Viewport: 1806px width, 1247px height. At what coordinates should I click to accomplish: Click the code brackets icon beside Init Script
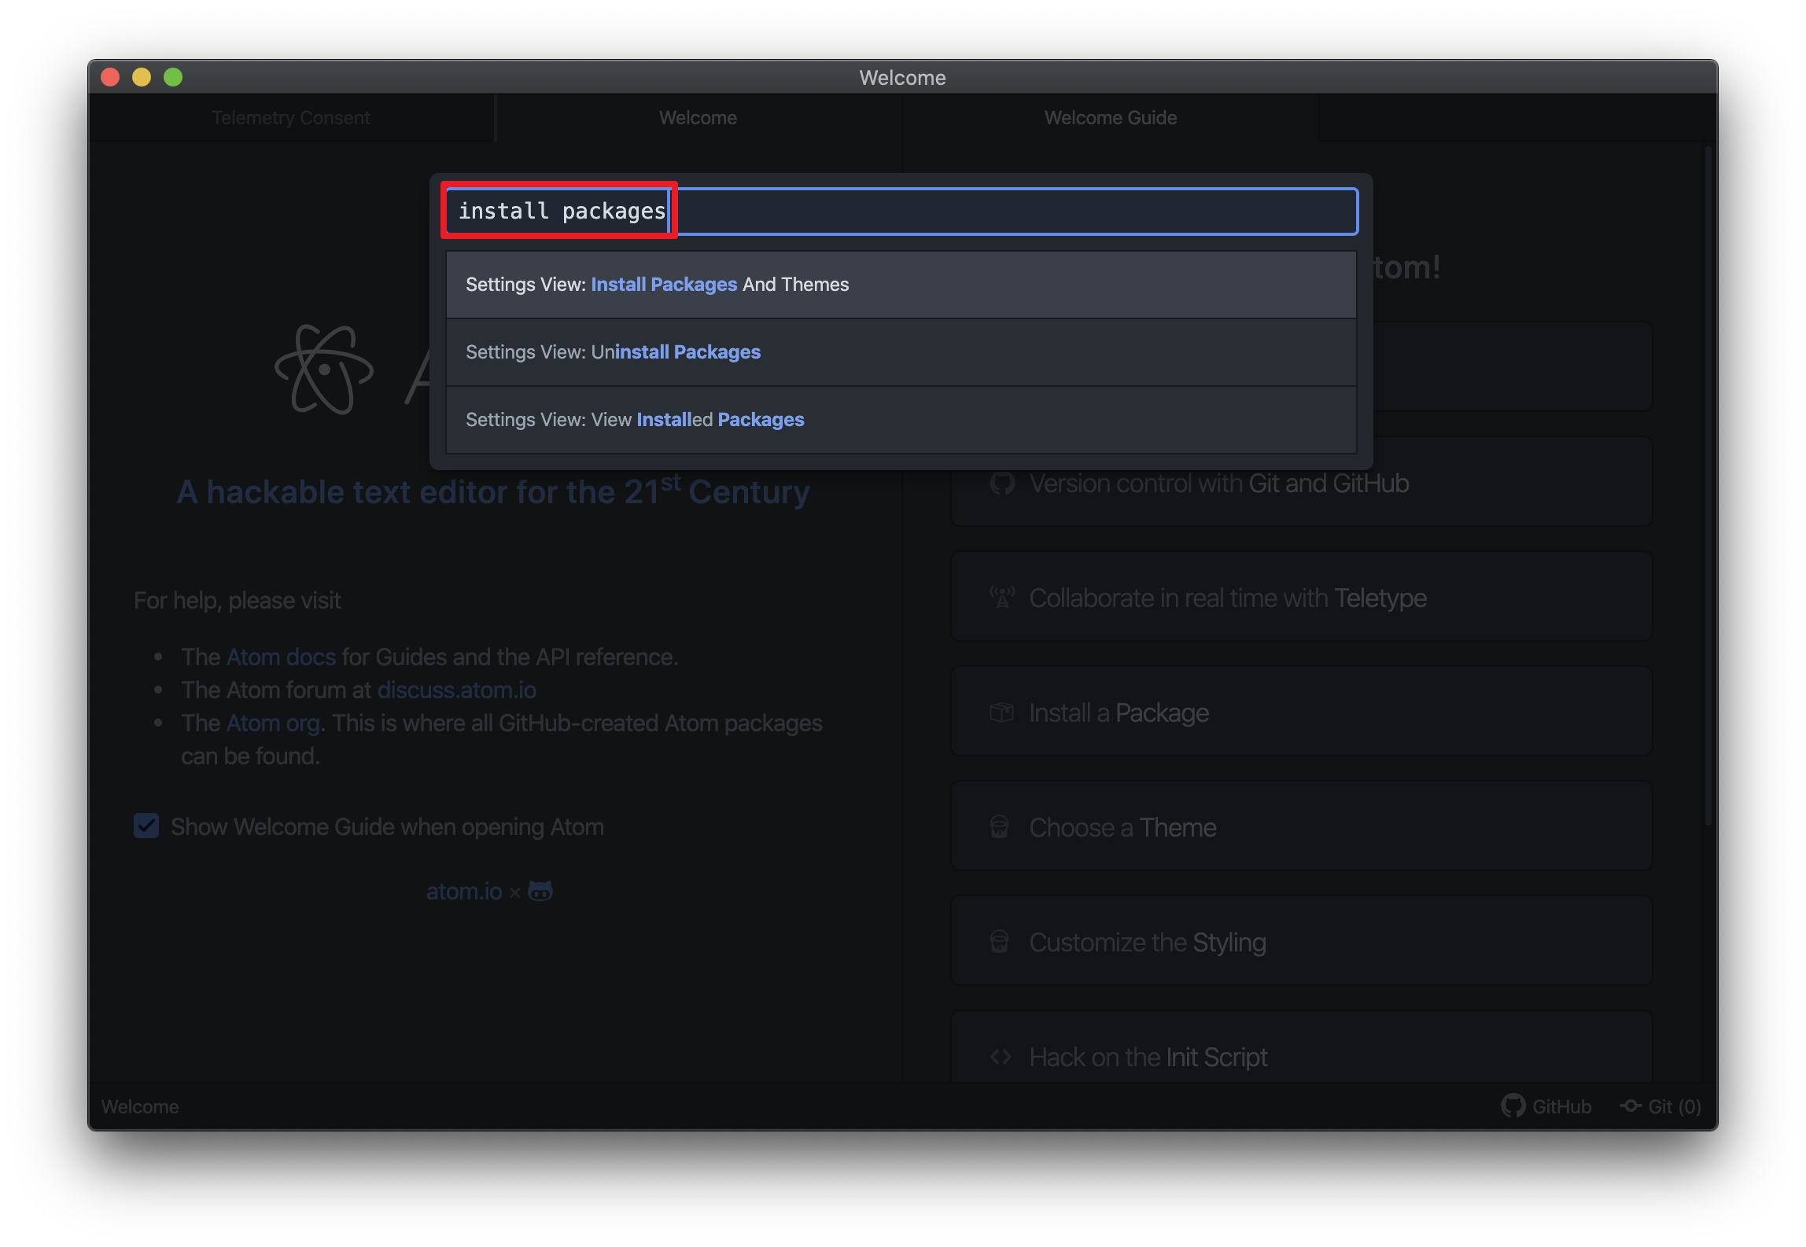coord(1001,1057)
